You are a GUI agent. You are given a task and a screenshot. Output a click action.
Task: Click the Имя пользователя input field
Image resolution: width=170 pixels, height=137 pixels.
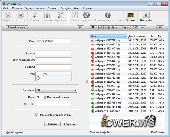click(x=54, y=60)
